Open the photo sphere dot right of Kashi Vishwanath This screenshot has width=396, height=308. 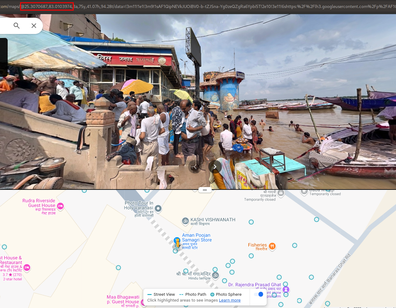click(x=251, y=222)
